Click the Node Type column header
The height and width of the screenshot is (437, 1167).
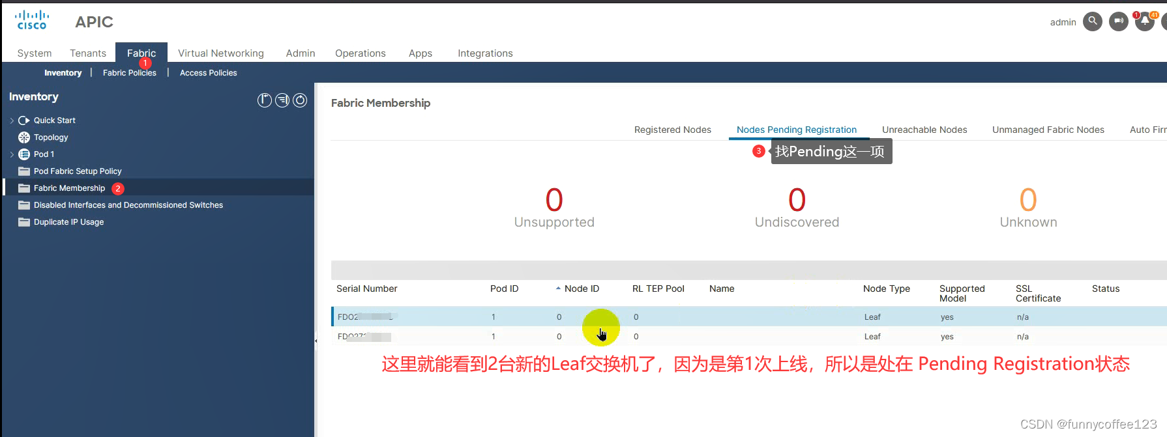pos(887,289)
